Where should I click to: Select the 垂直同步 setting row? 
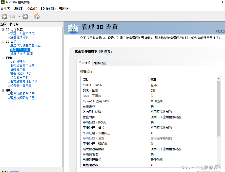(x=149, y=117)
